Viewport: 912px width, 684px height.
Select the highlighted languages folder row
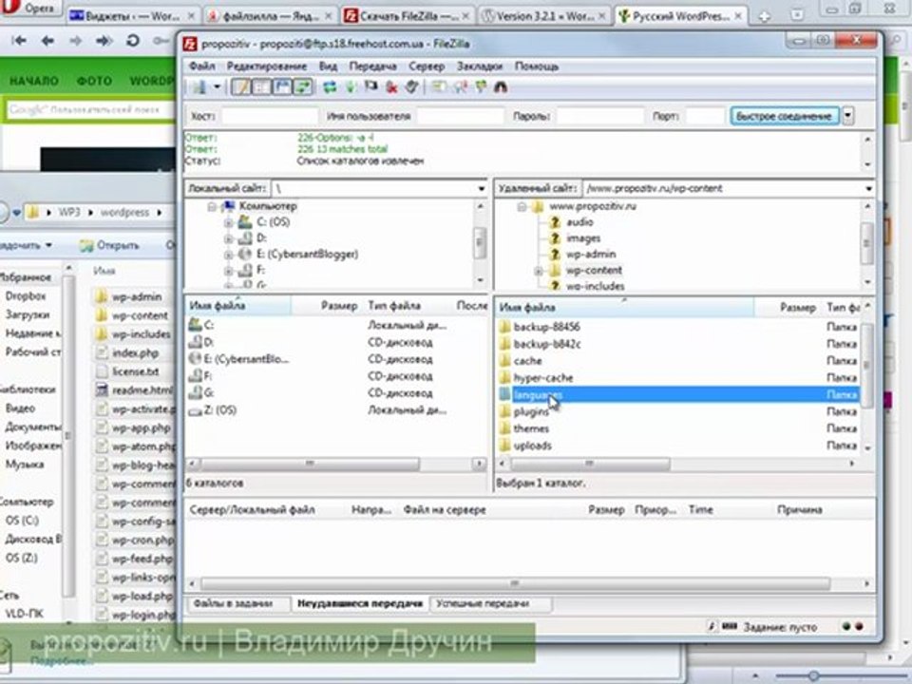[x=678, y=395]
